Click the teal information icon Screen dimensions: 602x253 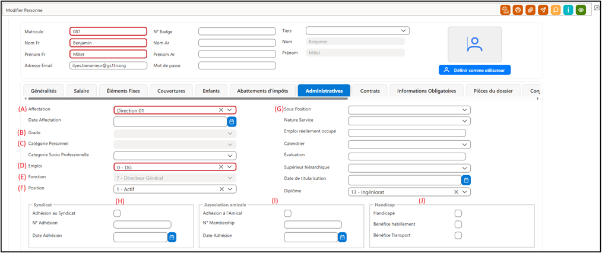(568, 10)
